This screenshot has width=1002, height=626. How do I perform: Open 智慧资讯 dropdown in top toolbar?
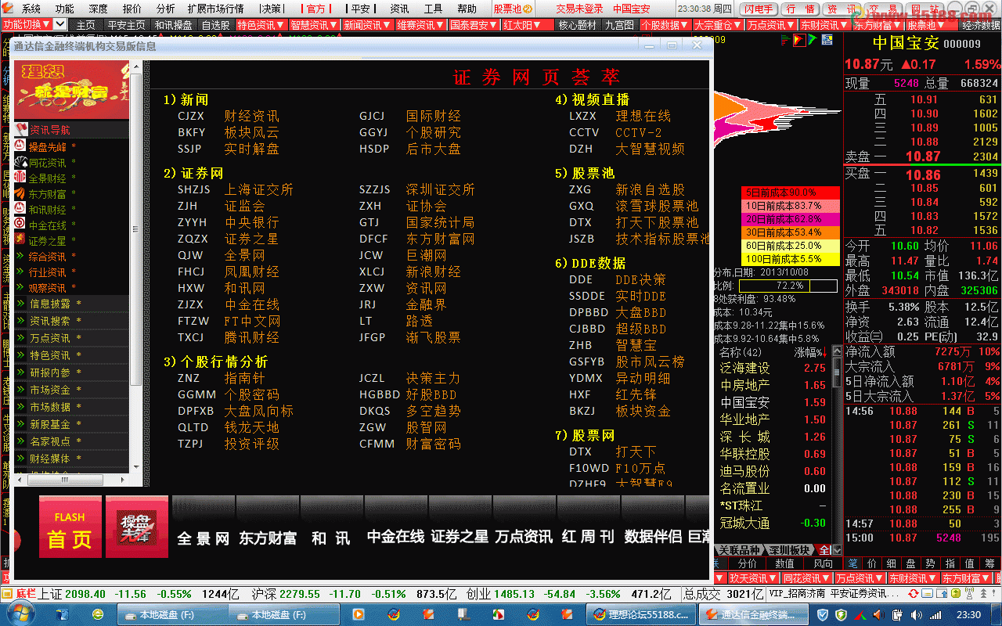[314, 25]
